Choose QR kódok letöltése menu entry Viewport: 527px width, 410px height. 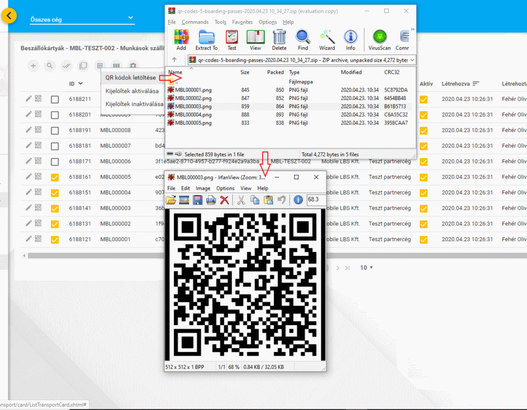click(x=131, y=78)
